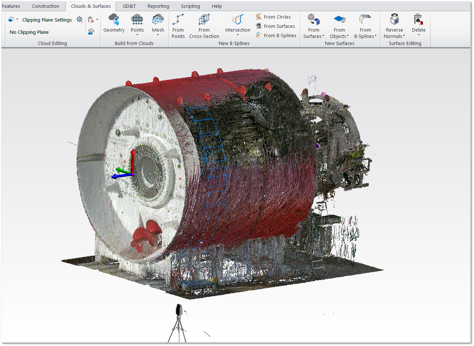
Task: Open the trash icon dropdown arrow in Cloud Editing
Action: 97,20
